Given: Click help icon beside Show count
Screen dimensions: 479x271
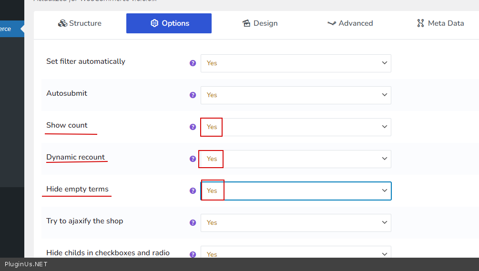Looking at the screenshot, I should point(193,127).
